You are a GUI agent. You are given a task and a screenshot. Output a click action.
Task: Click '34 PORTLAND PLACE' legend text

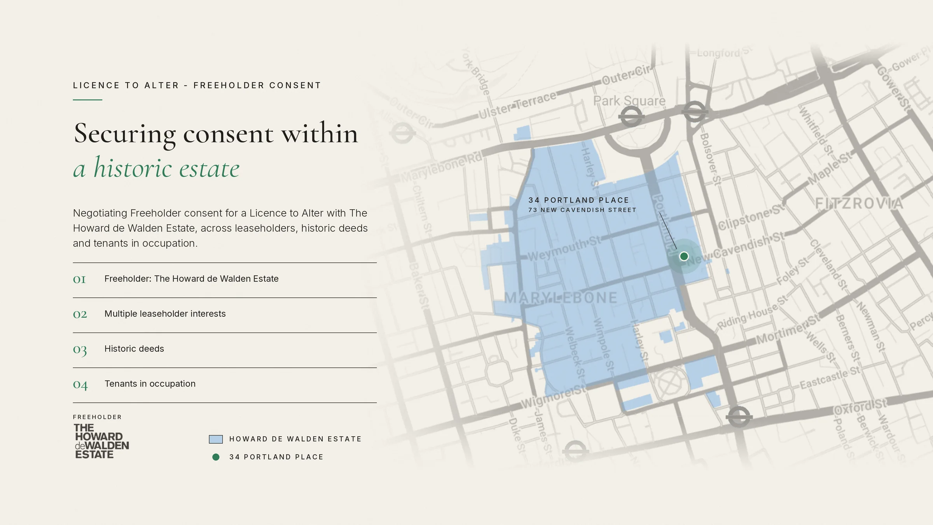276,457
